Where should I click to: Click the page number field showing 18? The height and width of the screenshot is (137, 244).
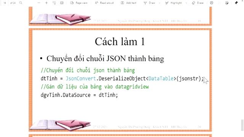(5, 3)
